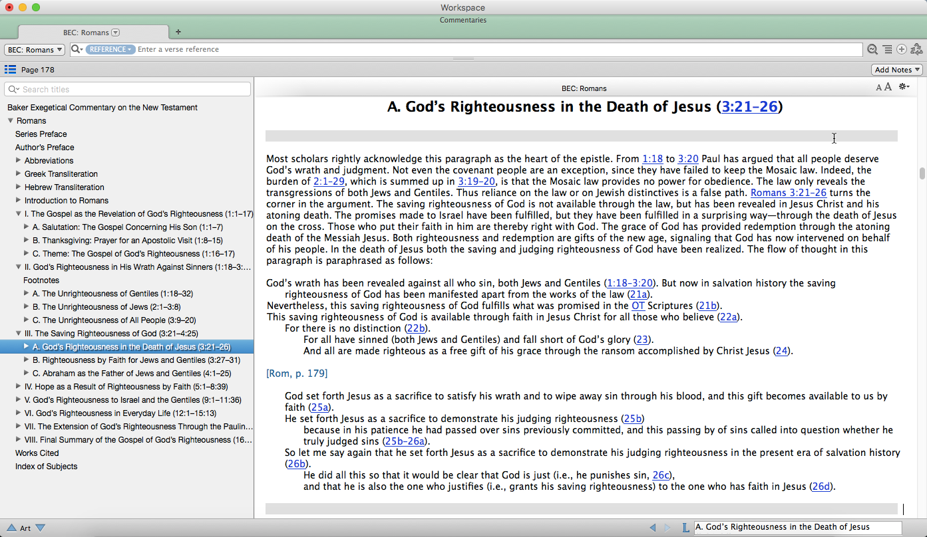Click the vertical scrollbar thumb of text pane

click(922, 173)
